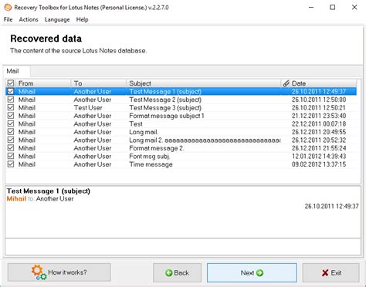Uncheck Test Message 1 (subject) row checkbox

tap(11, 91)
